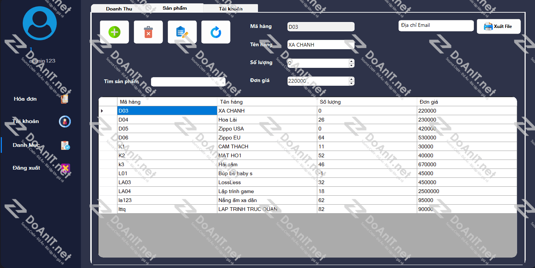Decrease Số lượng with the down arrow
535x268 pixels.
[351, 65]
